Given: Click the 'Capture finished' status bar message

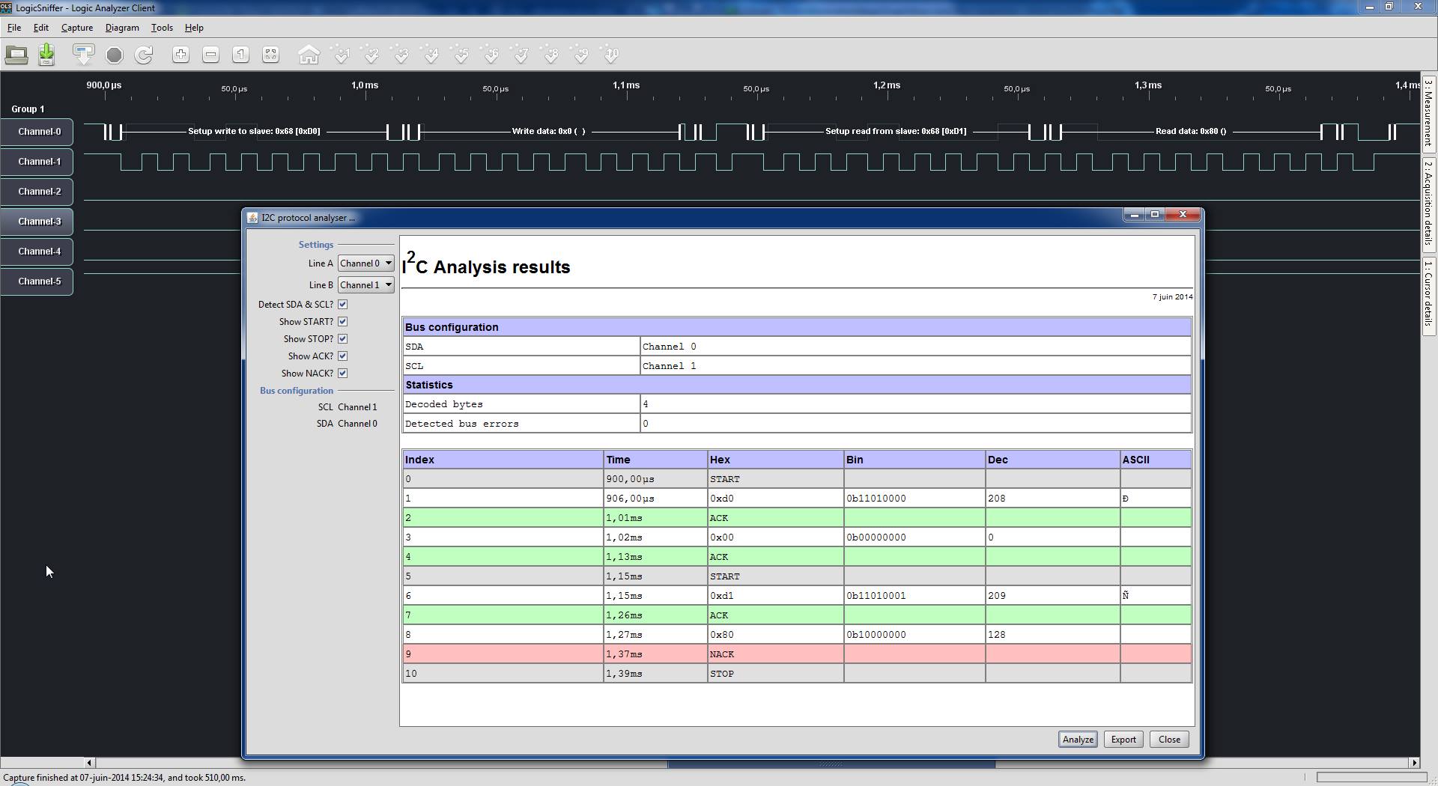Looking at the screenshot, I should click(x=124, y=778).
